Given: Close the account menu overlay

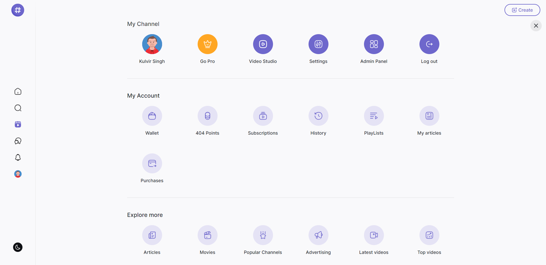Looking at the screenshot, I should (536, 26).
